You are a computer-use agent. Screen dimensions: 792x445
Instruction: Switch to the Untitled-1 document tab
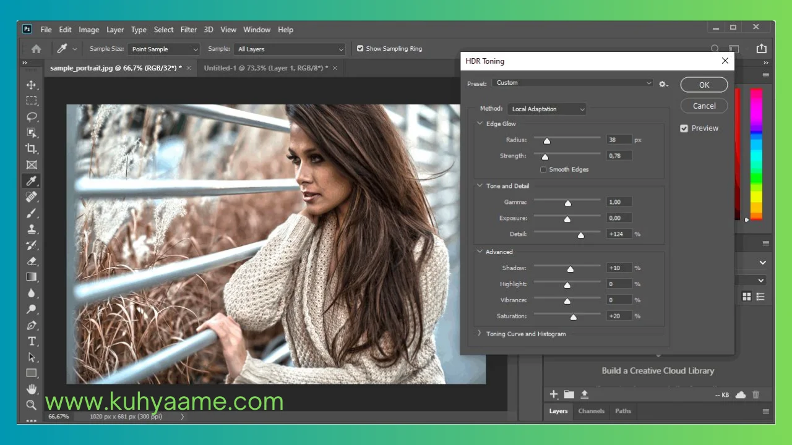coord(266,68)
